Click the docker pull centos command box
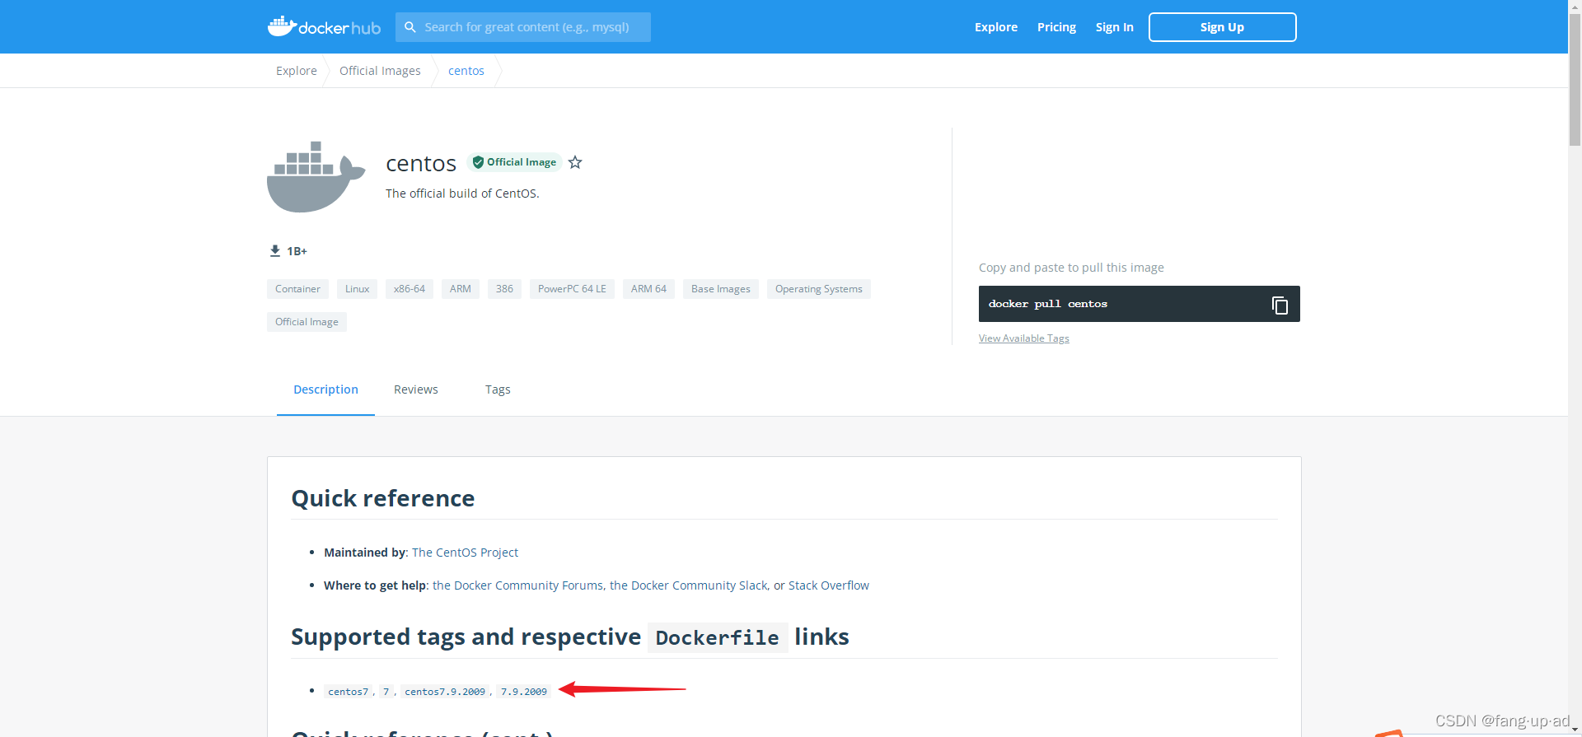 click(x=1139, y=304)
